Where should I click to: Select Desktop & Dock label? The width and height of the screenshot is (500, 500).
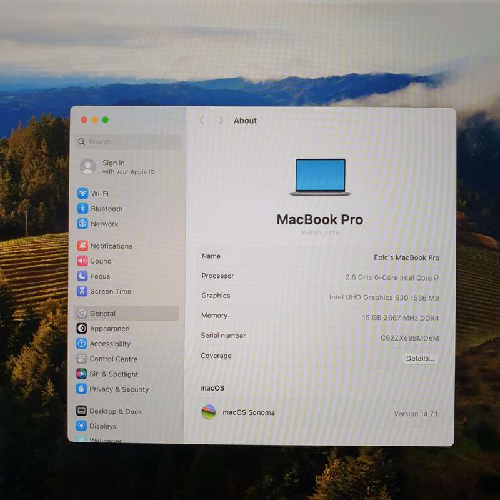(116, 411)
